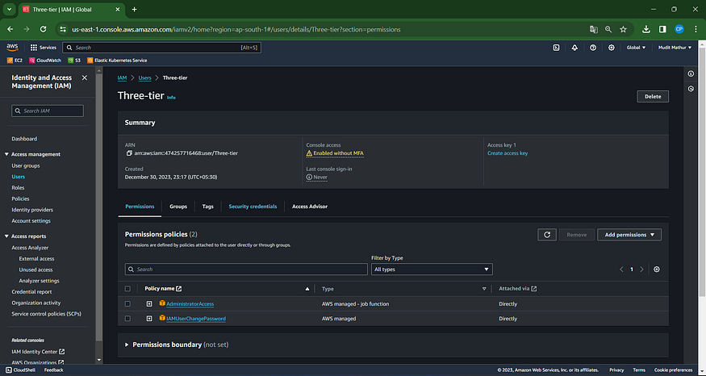The height and width of the screenshot is (376, 706).
Task: Switch to the Permissions tab
Action: tap(140, 207)
